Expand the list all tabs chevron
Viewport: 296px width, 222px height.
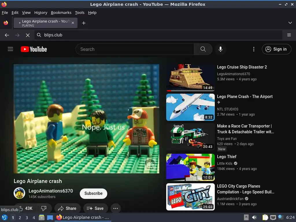point(290,23)
